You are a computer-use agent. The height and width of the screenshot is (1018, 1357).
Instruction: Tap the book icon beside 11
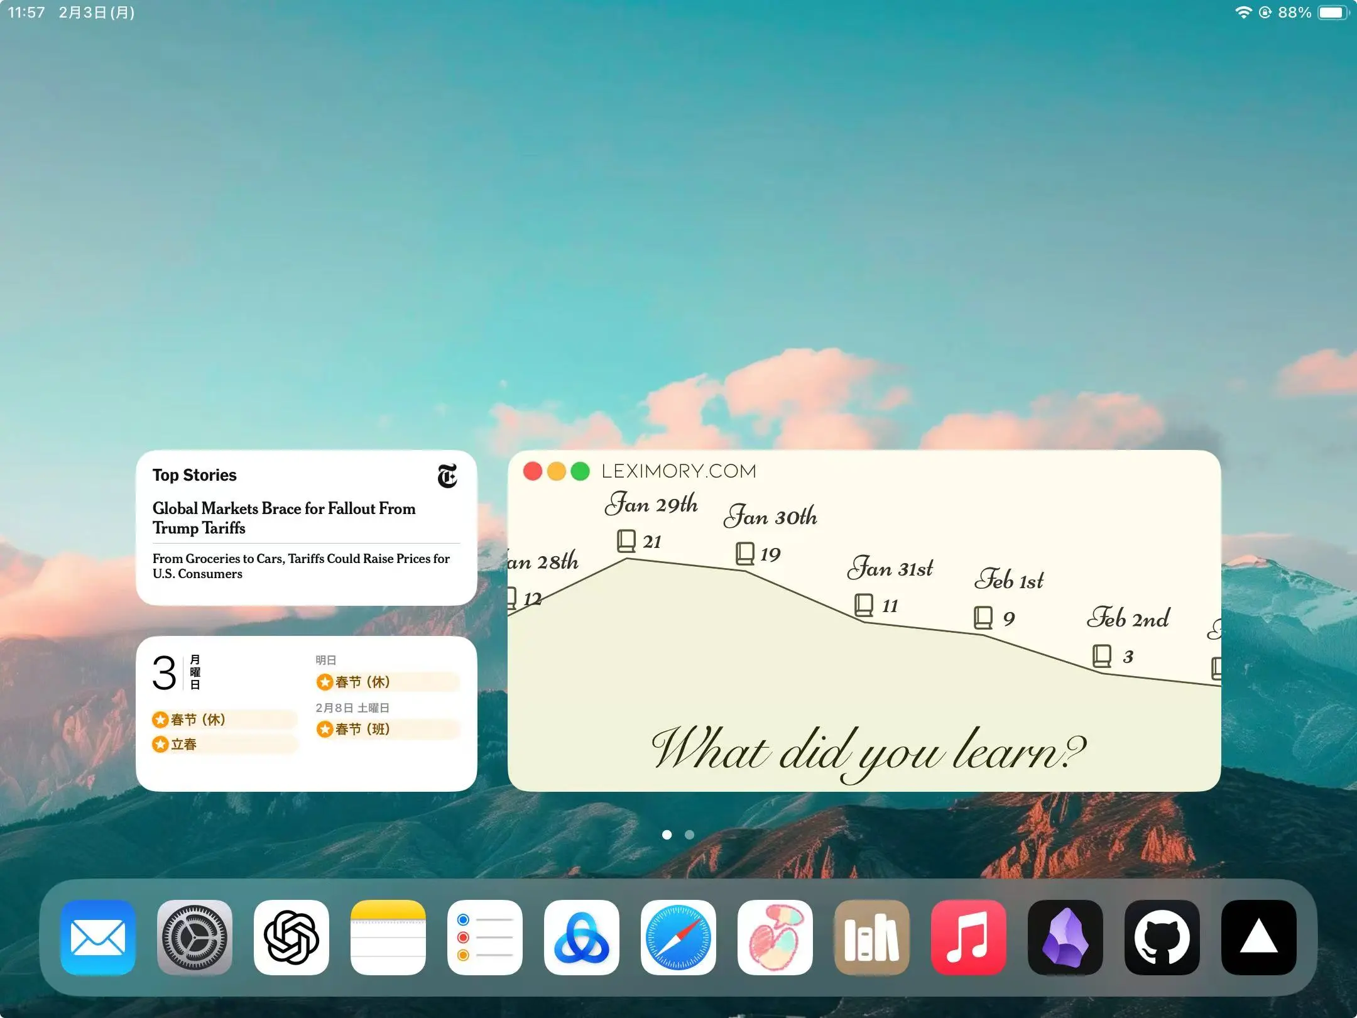coord(864,605)
